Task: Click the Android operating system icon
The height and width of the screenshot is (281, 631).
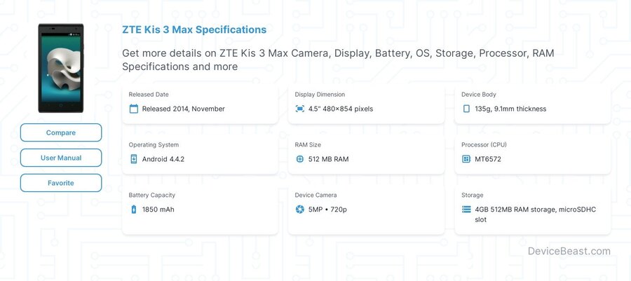Action: pyautogui.click(x=134, y=159)
